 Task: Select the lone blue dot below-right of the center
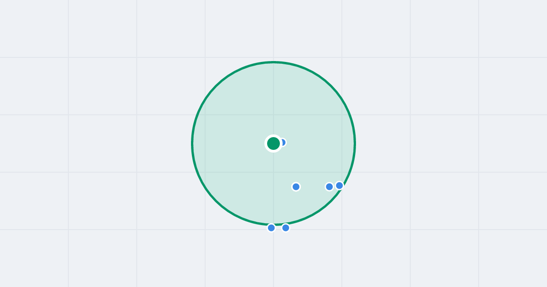[296, 187]
